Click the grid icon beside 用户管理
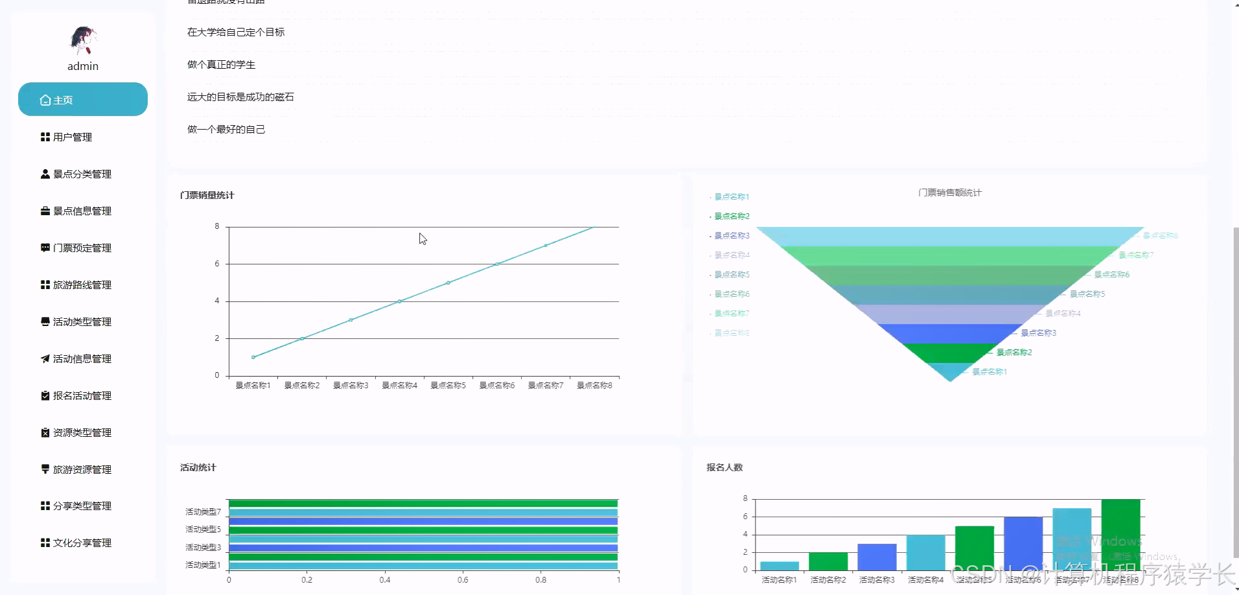 tap(45, 137)
